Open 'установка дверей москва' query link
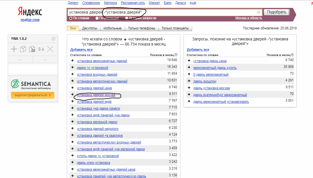Viewport: 313px width, 178px height. click(x=96, y=95)
